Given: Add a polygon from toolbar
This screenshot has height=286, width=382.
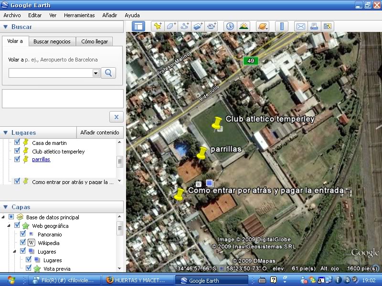Looking at the screenshot, I should coord(171,26).
